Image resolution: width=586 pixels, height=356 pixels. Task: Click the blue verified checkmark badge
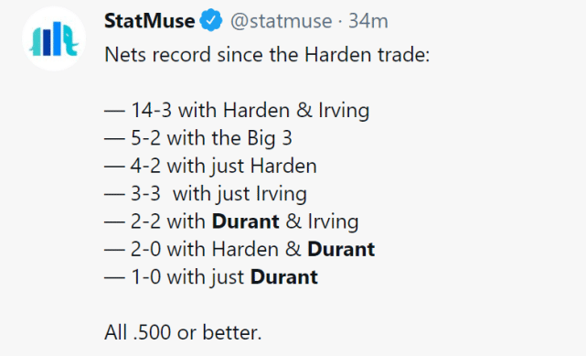211,20
